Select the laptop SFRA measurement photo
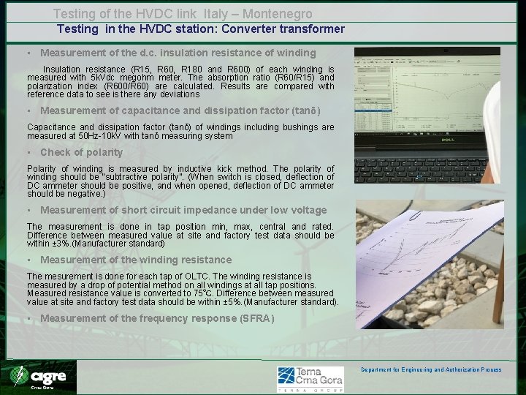The width and height of the screenshot is (526, 395). pos(427,116)
